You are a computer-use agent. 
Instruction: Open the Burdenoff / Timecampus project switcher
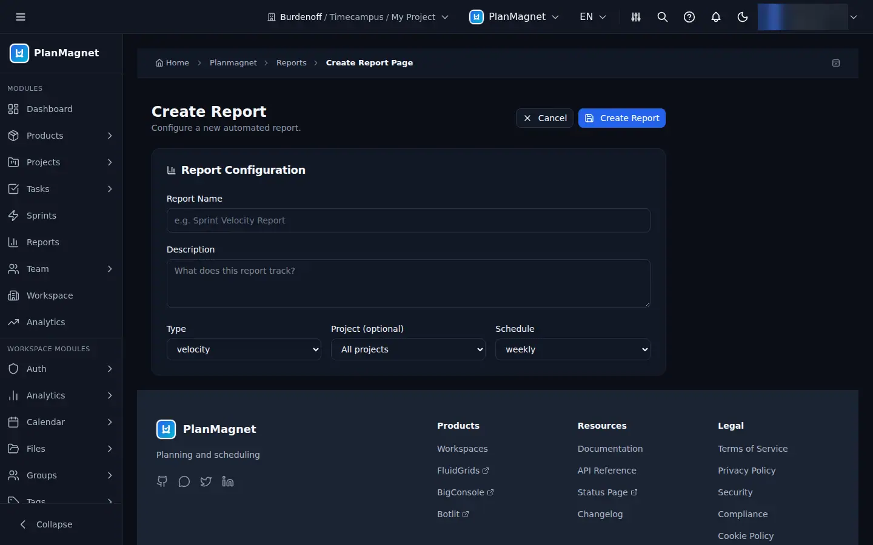pos(358,17)
